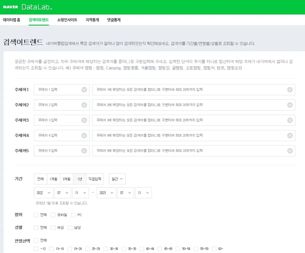The width and height of the screenshot is (305, 253).
Task: Go to the 지역통계 tab
Action: coord(92,20)
